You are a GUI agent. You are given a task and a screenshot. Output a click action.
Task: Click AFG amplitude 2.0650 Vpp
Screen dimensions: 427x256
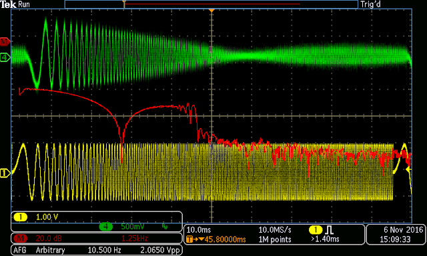160,250
